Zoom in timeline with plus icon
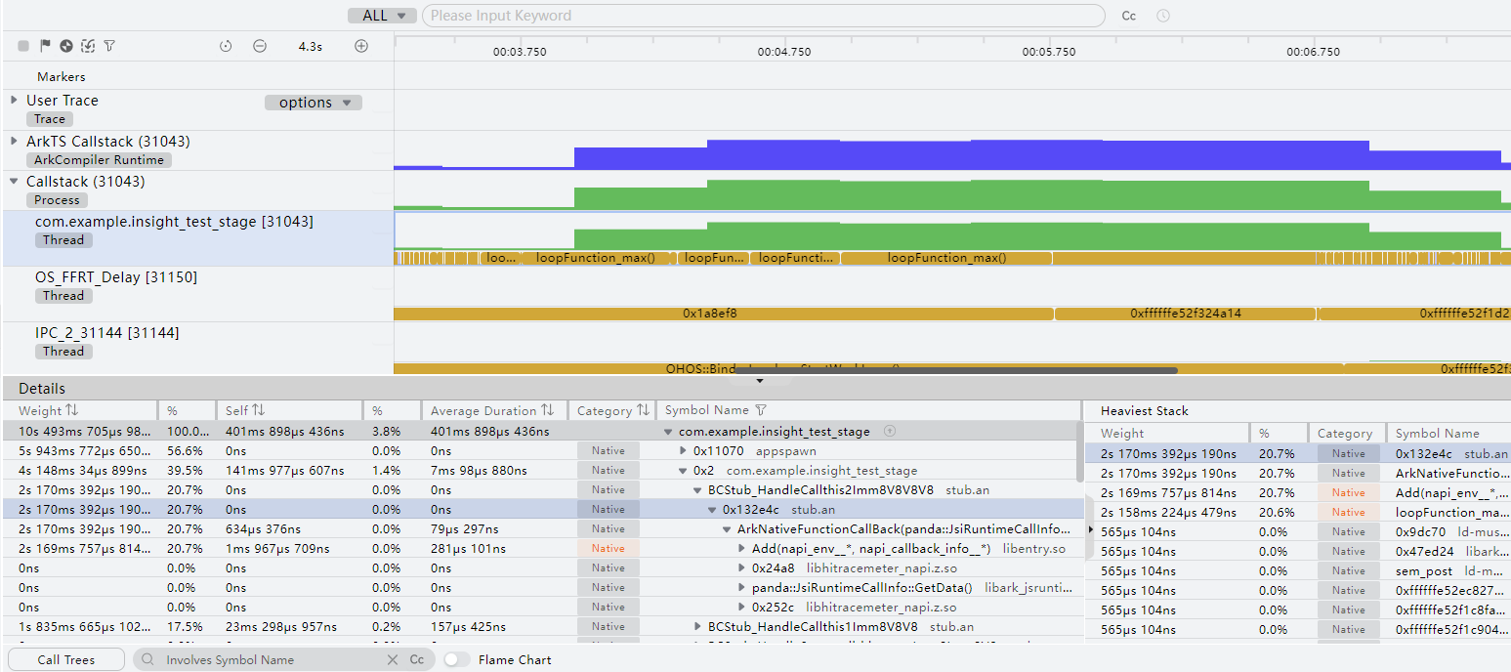The width and height of the screenshot is (1511, 672). (x=361, y=46)
